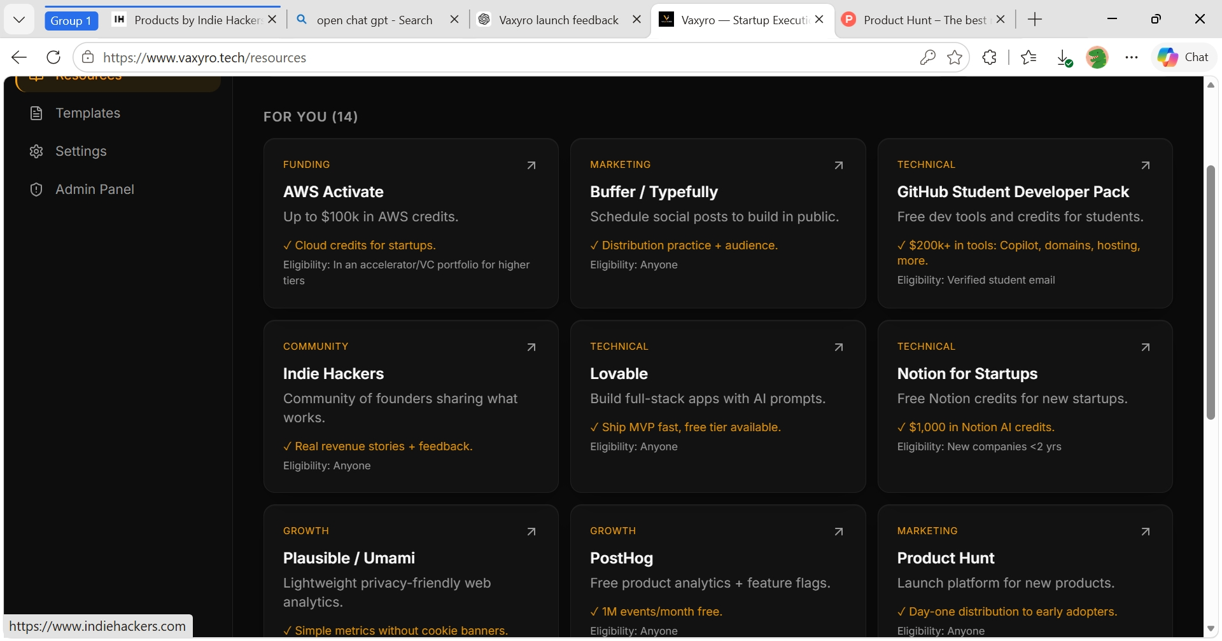Close the Product Hunt tab
This screenshot has height=641, width=1222.
(x=1001, y=20)
